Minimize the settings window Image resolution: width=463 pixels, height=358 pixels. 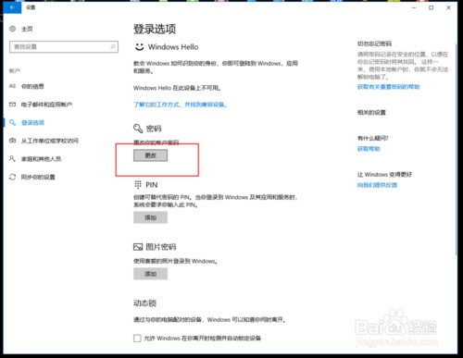tap(414, 7)
